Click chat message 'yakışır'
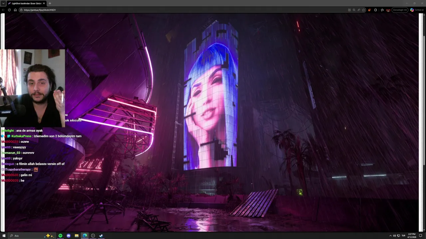This screenshot has height=239, width=426. 18,158
